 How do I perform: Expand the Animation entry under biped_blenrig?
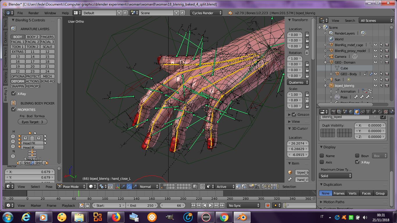click(x=331, y=91)
